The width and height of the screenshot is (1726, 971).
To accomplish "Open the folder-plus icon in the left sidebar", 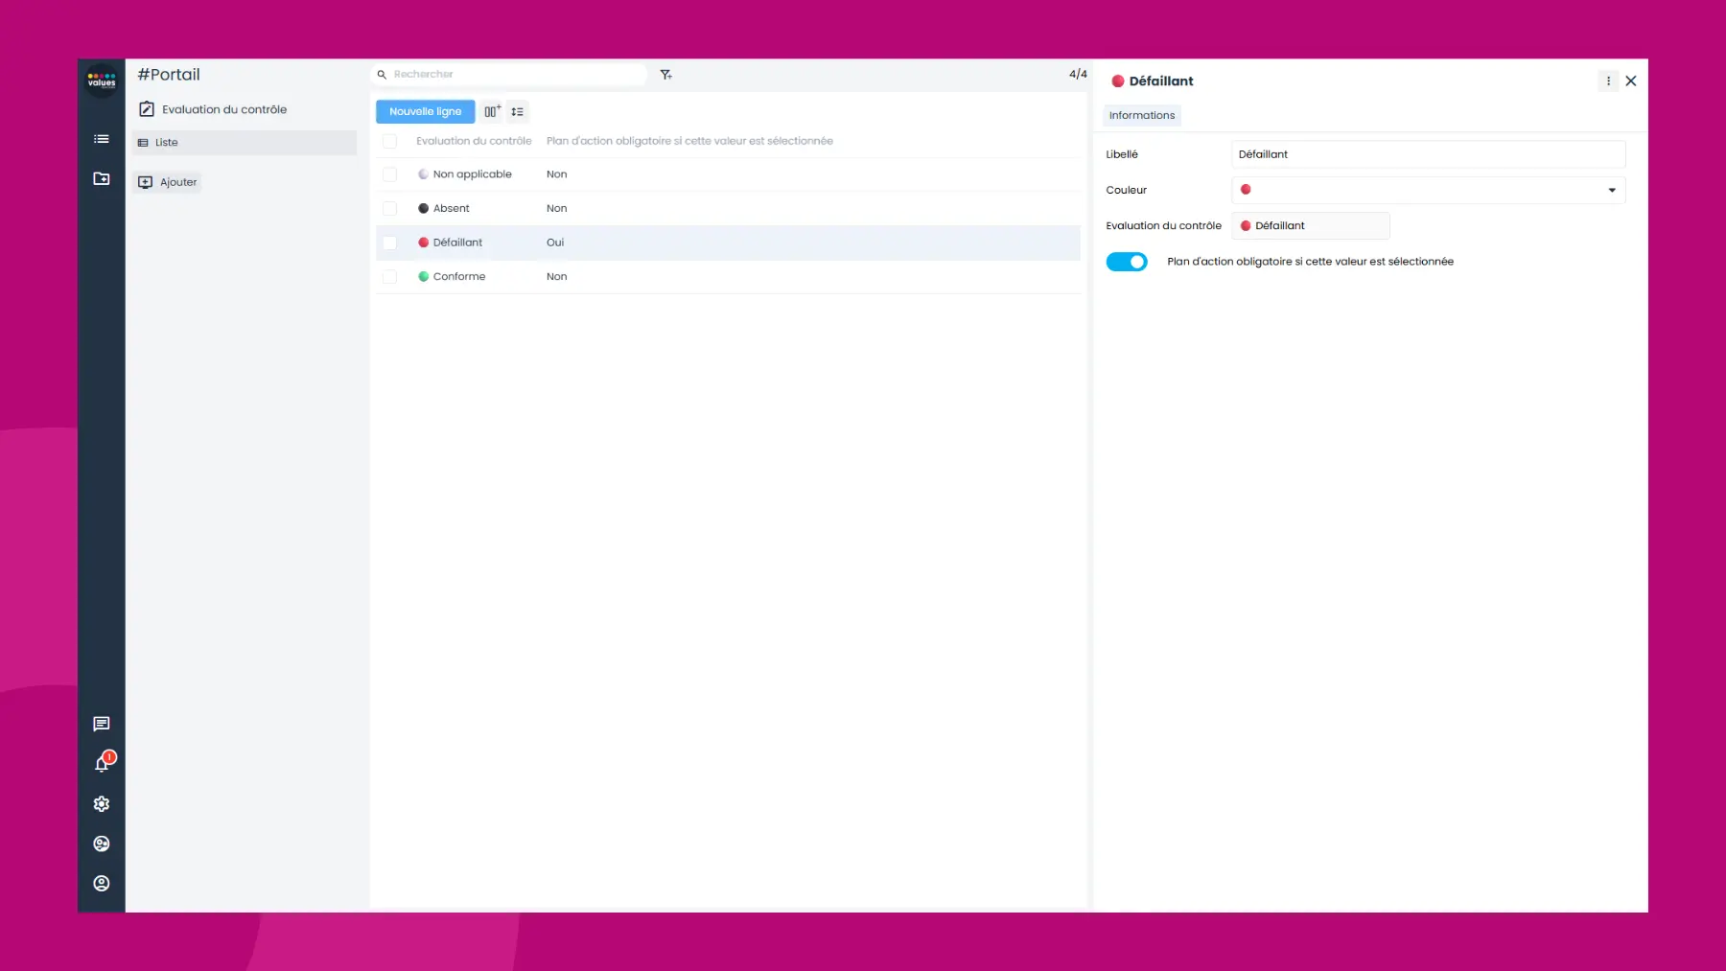I will [x=101, y=179].
